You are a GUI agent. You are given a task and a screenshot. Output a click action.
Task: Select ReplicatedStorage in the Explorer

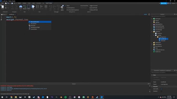[x=160, y=26]
